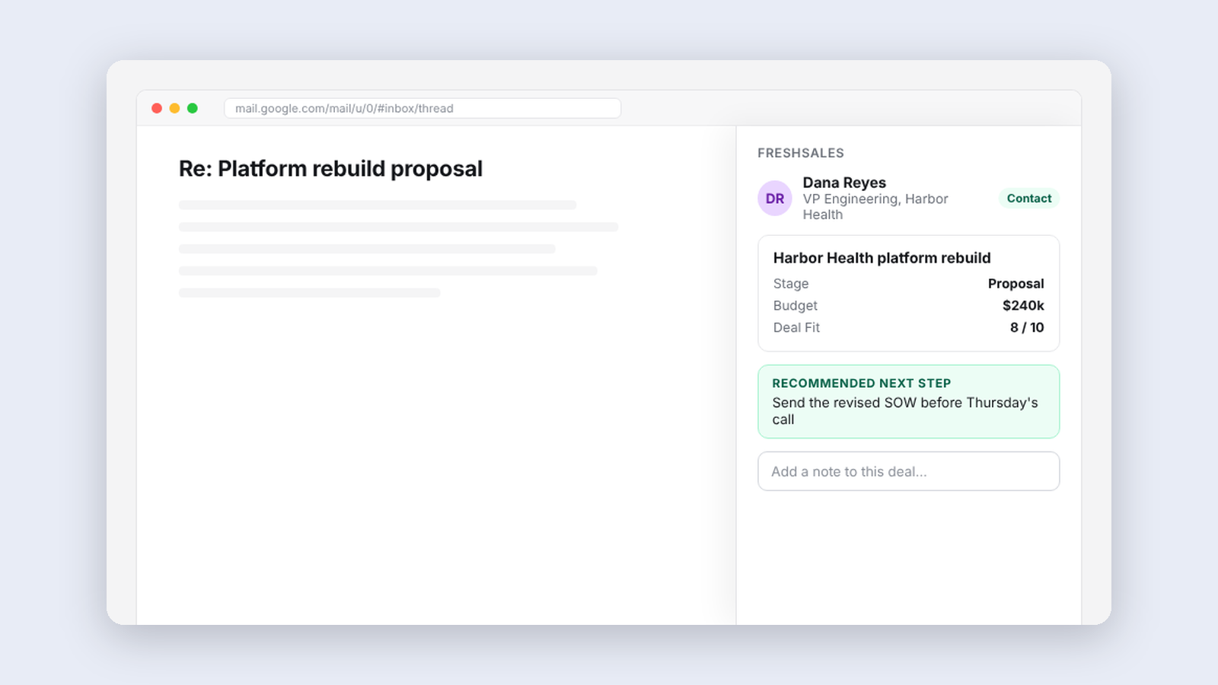Click the FRESHSALES panel heading
1218x685 pixels.
click(800, 153)
